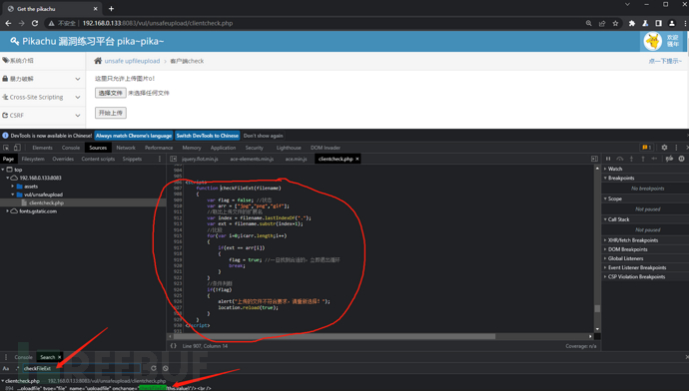Click the step debugger icon

[654, 159]
